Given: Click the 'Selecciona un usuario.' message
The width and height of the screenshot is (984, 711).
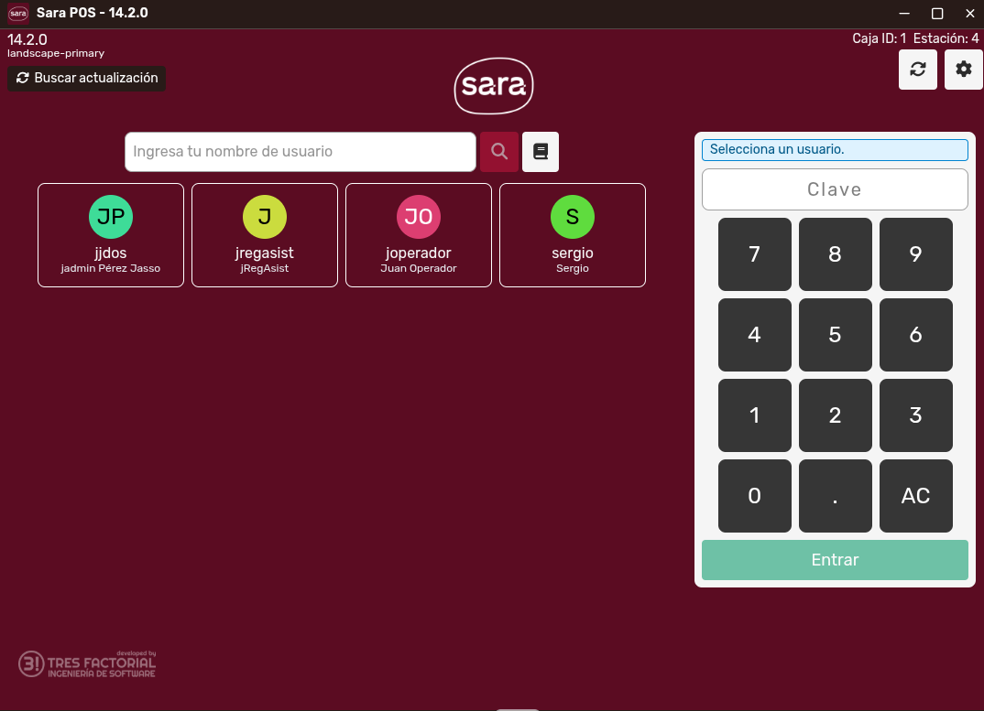Looking at the screenshot, I should pyautogui.click(x=835, y=150).
